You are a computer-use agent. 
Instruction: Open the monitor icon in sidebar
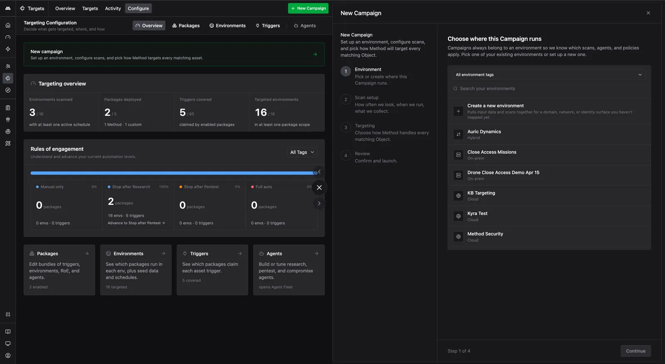pos(8,344)
